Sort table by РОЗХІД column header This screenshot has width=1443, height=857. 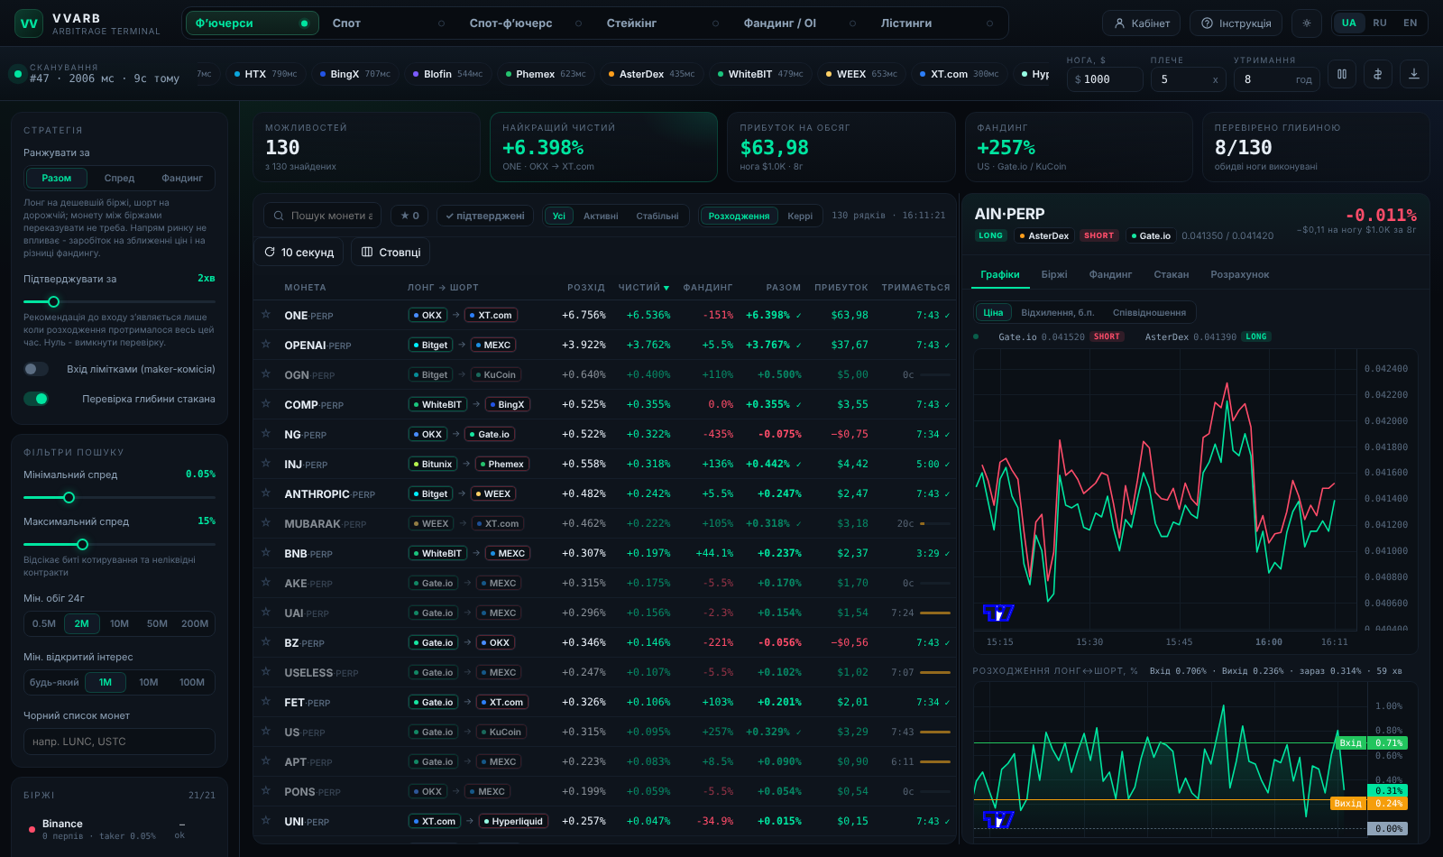pos(586,288)
